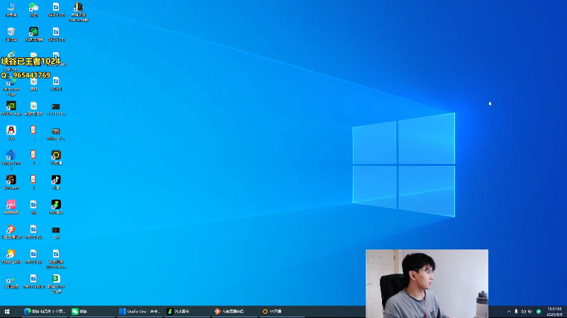The height and width of the screenshot is (318, 567).
Task: Launch the Douyin (TikTok) desktop shortcut
Action: click(x=56, y=182)
